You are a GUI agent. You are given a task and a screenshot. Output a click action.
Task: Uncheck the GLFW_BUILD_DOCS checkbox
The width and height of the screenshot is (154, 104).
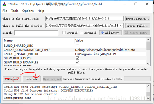(78, 58)
